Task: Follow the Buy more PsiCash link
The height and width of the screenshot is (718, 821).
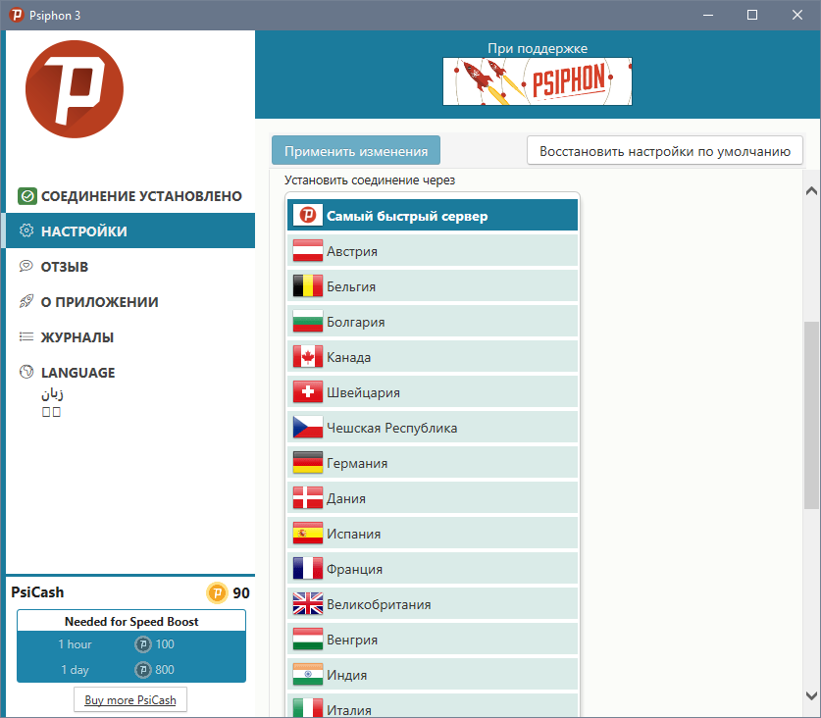Action: [x=130, y=700]
